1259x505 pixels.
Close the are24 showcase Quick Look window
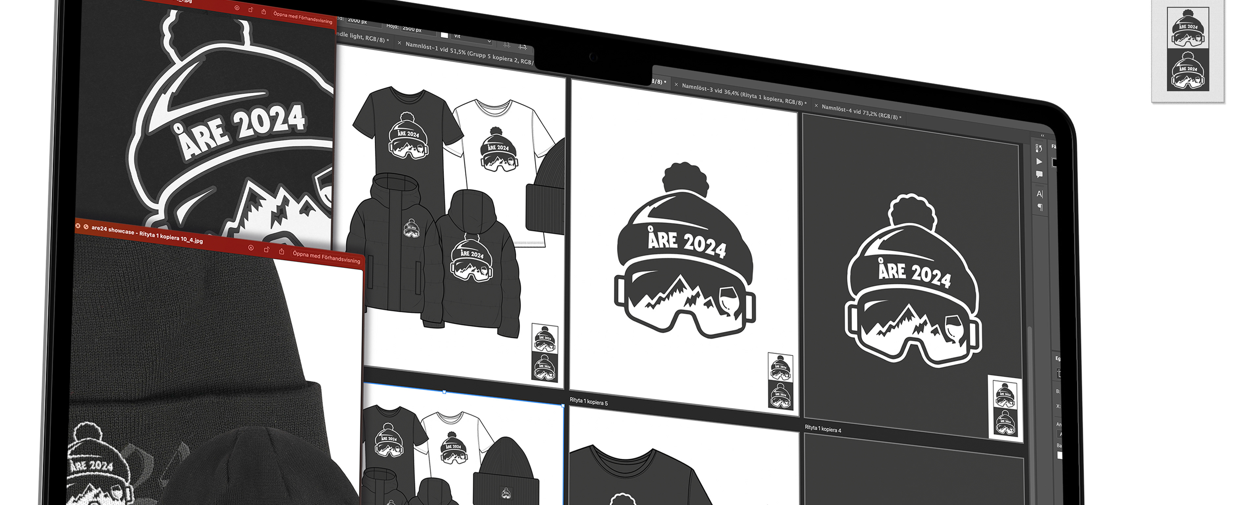coord(78,226)
